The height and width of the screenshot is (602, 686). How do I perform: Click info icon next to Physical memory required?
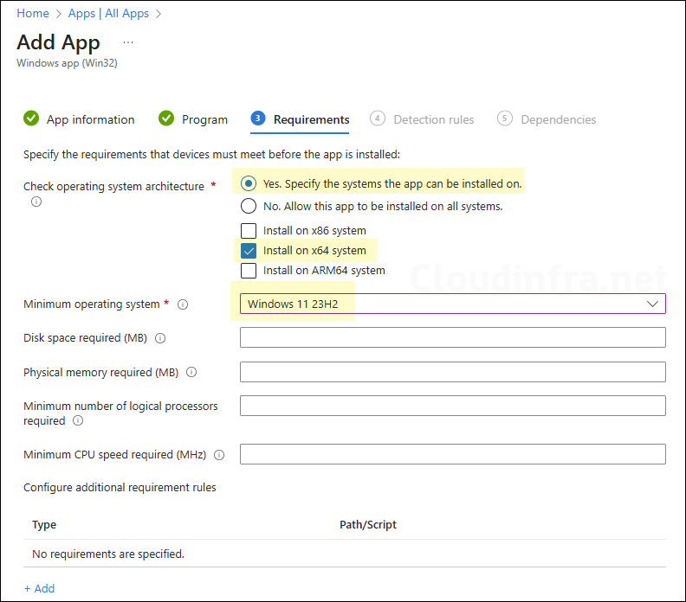pyautogui.click(x=191, y=372)
